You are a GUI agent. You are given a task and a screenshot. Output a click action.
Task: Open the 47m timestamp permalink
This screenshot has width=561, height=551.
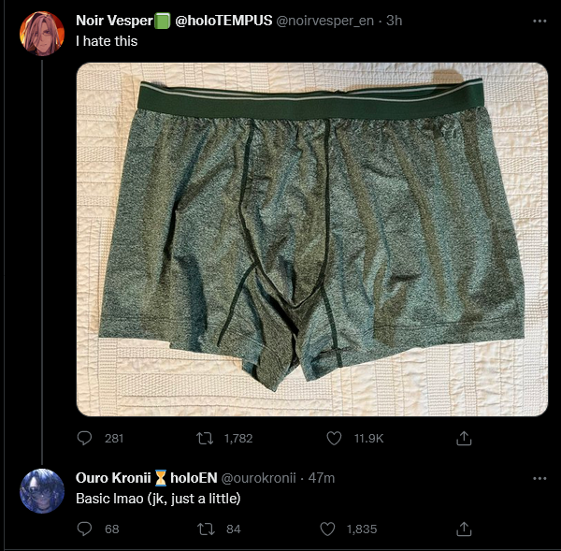click(x=322, y=478)
